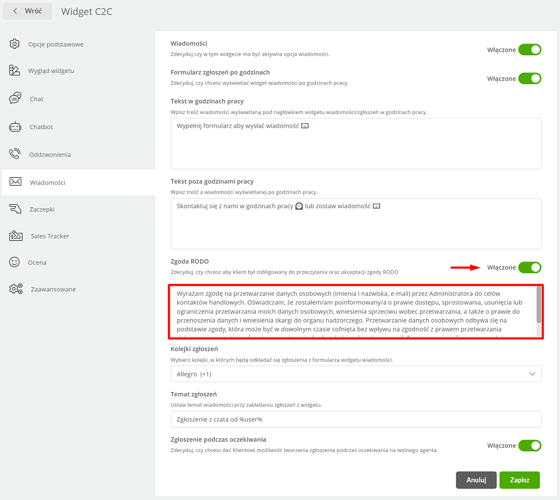Click the Tekst poza godzinami pracy heading
Image resolution: width=560 pixels, height=500 pixels.
tap(212, 181)
